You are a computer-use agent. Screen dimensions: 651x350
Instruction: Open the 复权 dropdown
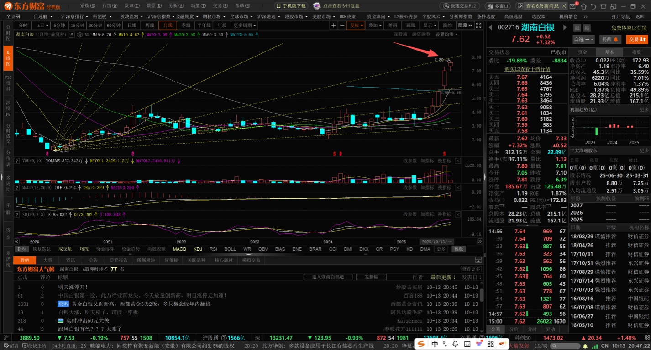pos(356,26)
